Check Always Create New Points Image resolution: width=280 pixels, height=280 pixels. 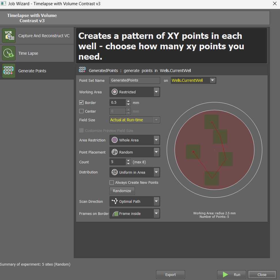pos(111,182)
